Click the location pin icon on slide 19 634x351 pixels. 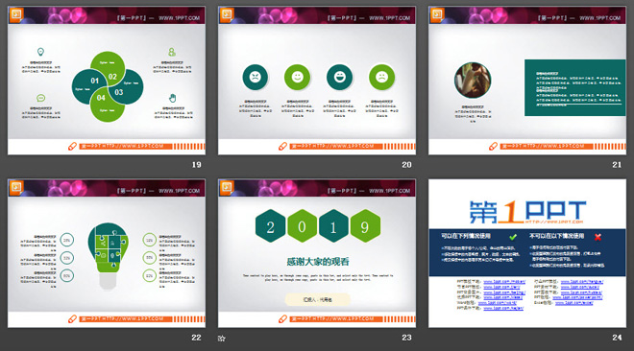(x=40, y=52)
